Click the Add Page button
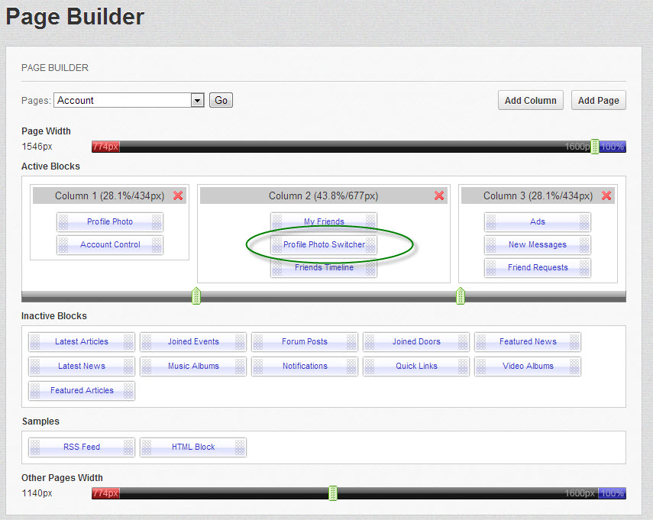The height and width of the screenshot is (520, 653). point(599,100)
